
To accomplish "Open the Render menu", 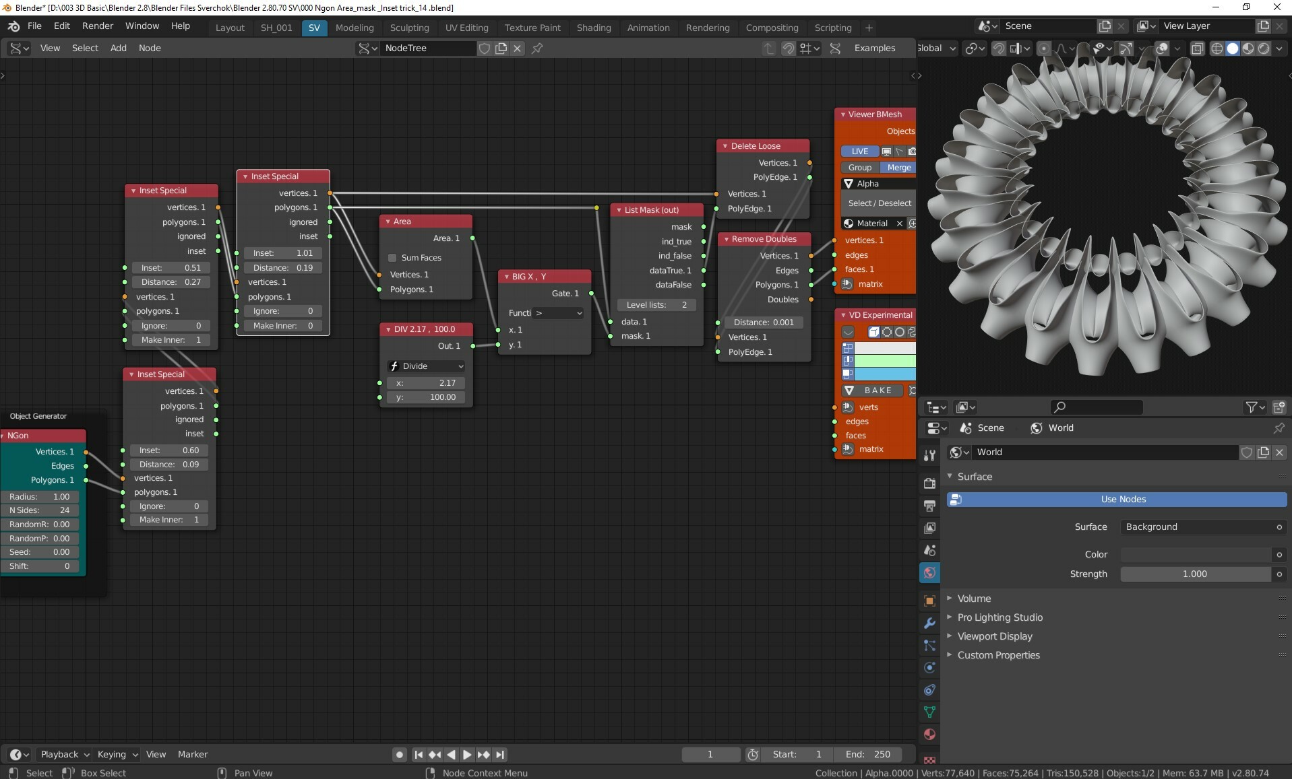I will [98, 26].
